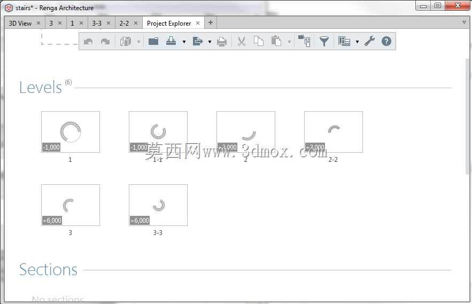Select the Project Explorer tab
The image size is (472, 304).
point(169,23)
